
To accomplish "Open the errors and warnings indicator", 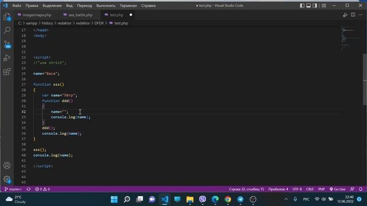I will tap(42, 189).
